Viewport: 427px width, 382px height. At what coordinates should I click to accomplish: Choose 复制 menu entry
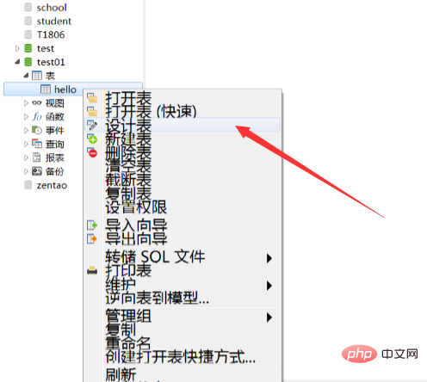(x=183, y=330)
